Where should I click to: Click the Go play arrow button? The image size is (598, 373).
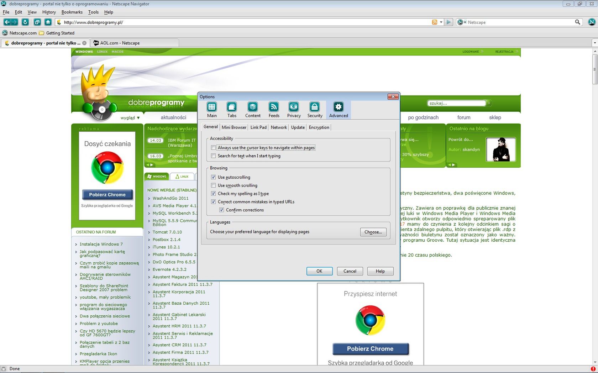(x=449, y=22)
